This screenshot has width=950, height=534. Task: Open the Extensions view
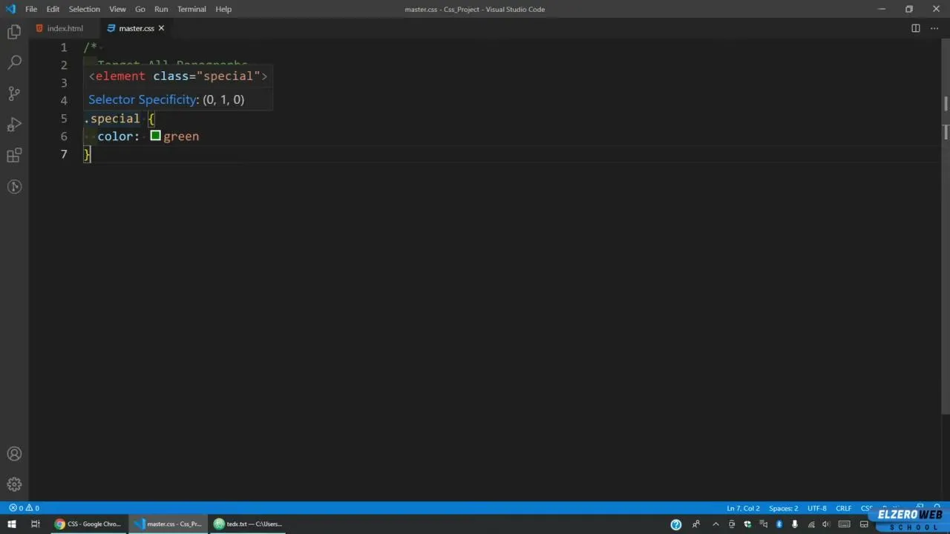14,156
